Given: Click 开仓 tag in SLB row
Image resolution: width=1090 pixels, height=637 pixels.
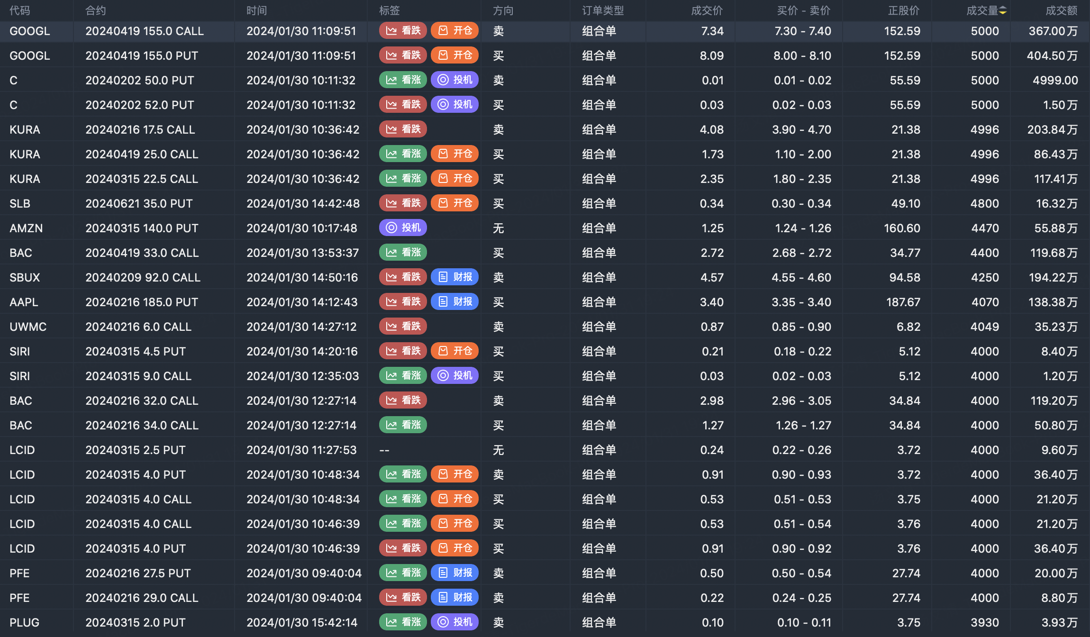Looking at the screenshot, I should (x=454, y=203).
